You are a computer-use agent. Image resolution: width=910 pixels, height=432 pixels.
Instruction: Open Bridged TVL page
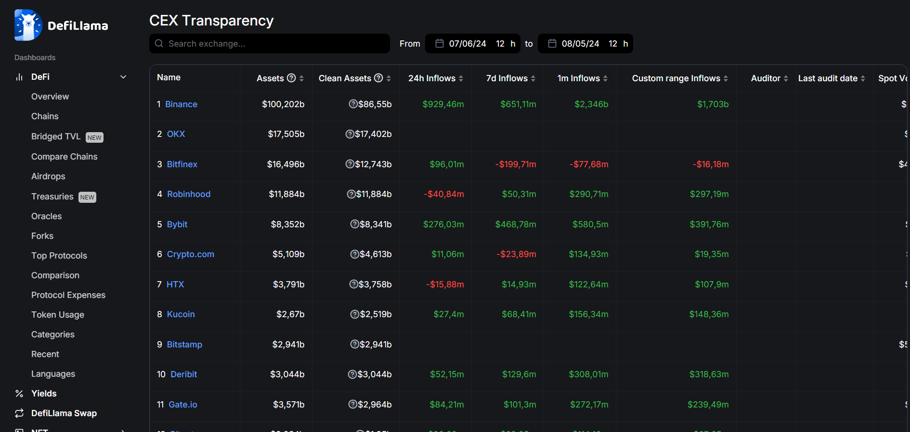[56, 136]
